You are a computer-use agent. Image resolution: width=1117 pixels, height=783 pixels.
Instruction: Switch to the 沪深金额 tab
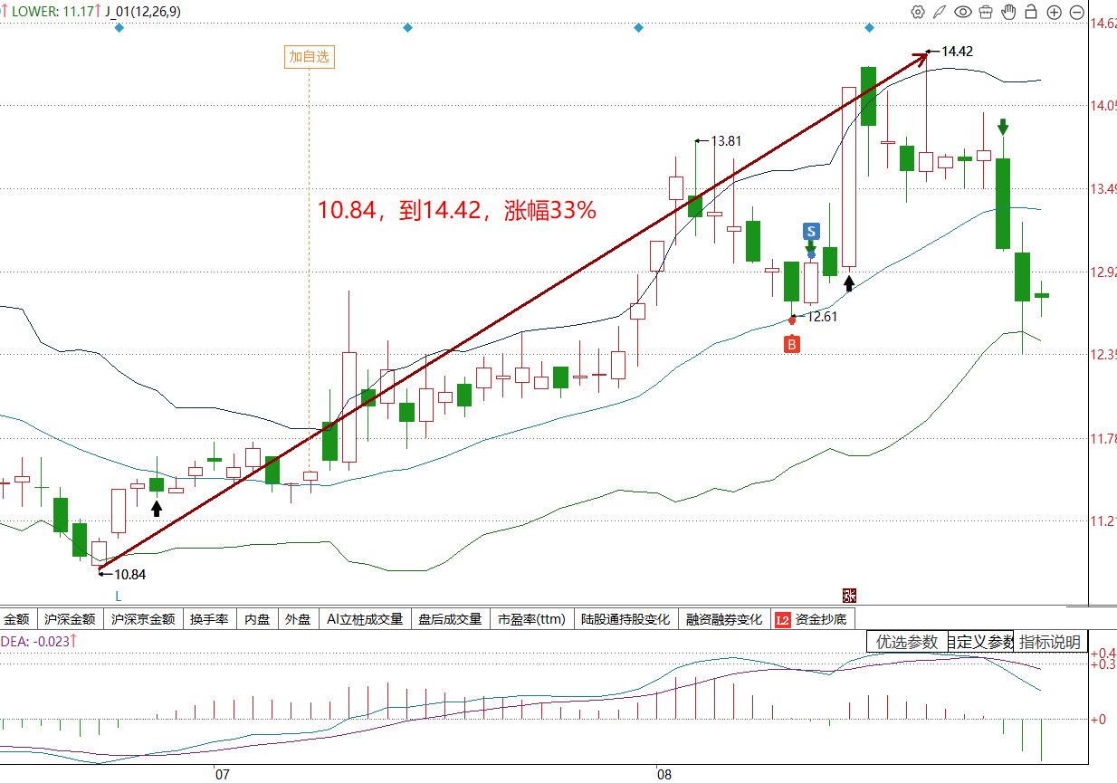point(70,619)
